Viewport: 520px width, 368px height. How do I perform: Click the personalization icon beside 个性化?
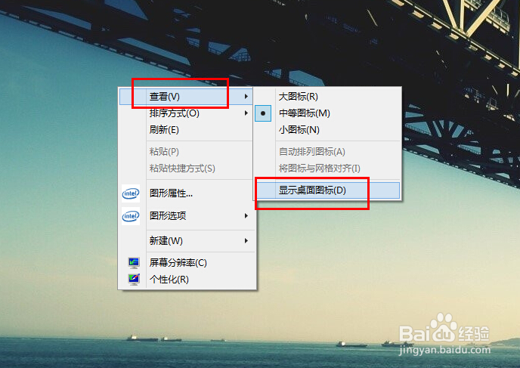point(134,279)
